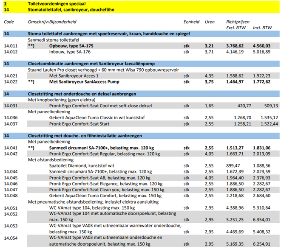Click price 2.684,60 for AquaClean Tuma Comfort
The height and width of the screenshot is (249, 281).
[261, 196]
